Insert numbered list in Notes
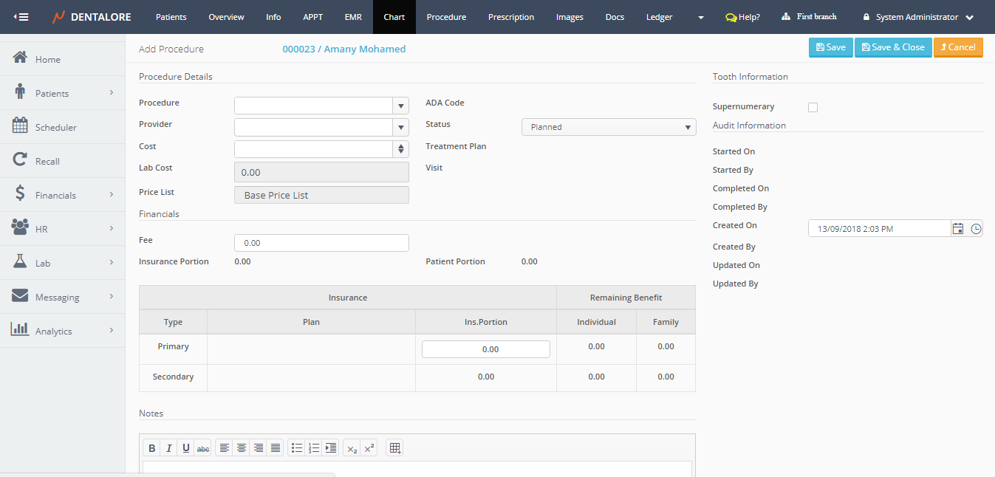This screenshot has width=995, height=477. coord(314,448)
